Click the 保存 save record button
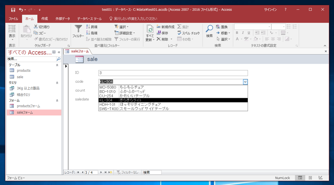 point(162,33)
